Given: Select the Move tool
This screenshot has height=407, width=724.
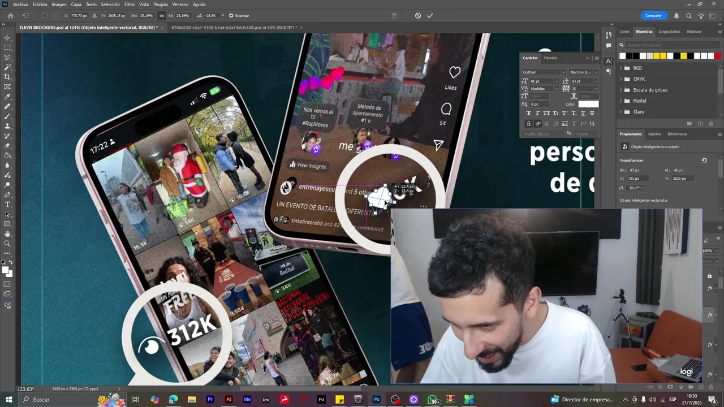Looking at the screenshot, I should click(7, 38).
